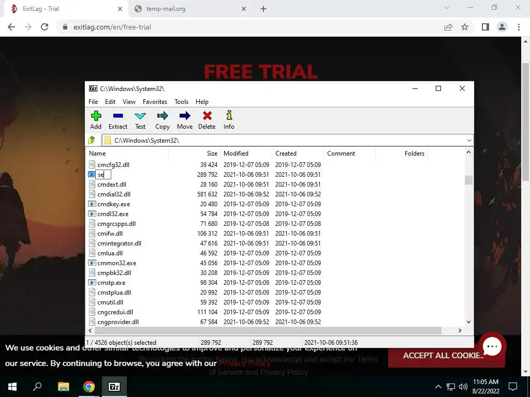Select the cmdl32.exe file icon
The width and height of the screenshot is (530, 397).
92,213
